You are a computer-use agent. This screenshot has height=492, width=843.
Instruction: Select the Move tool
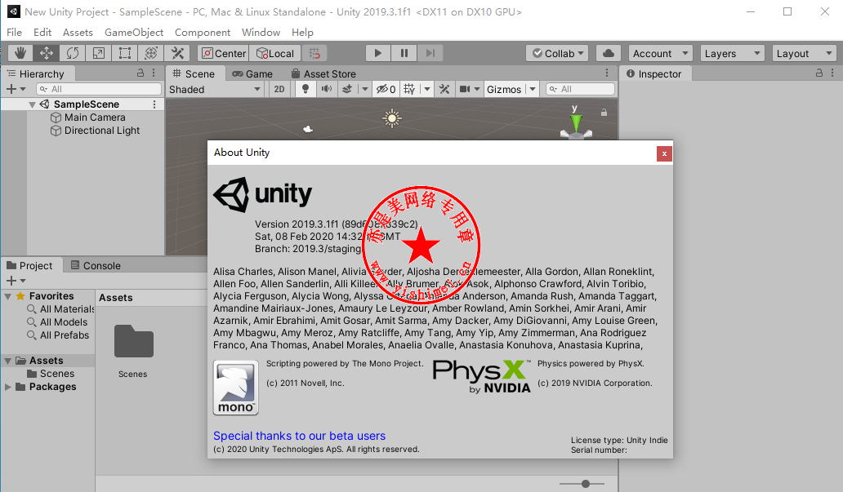click(x=47, y=53)
